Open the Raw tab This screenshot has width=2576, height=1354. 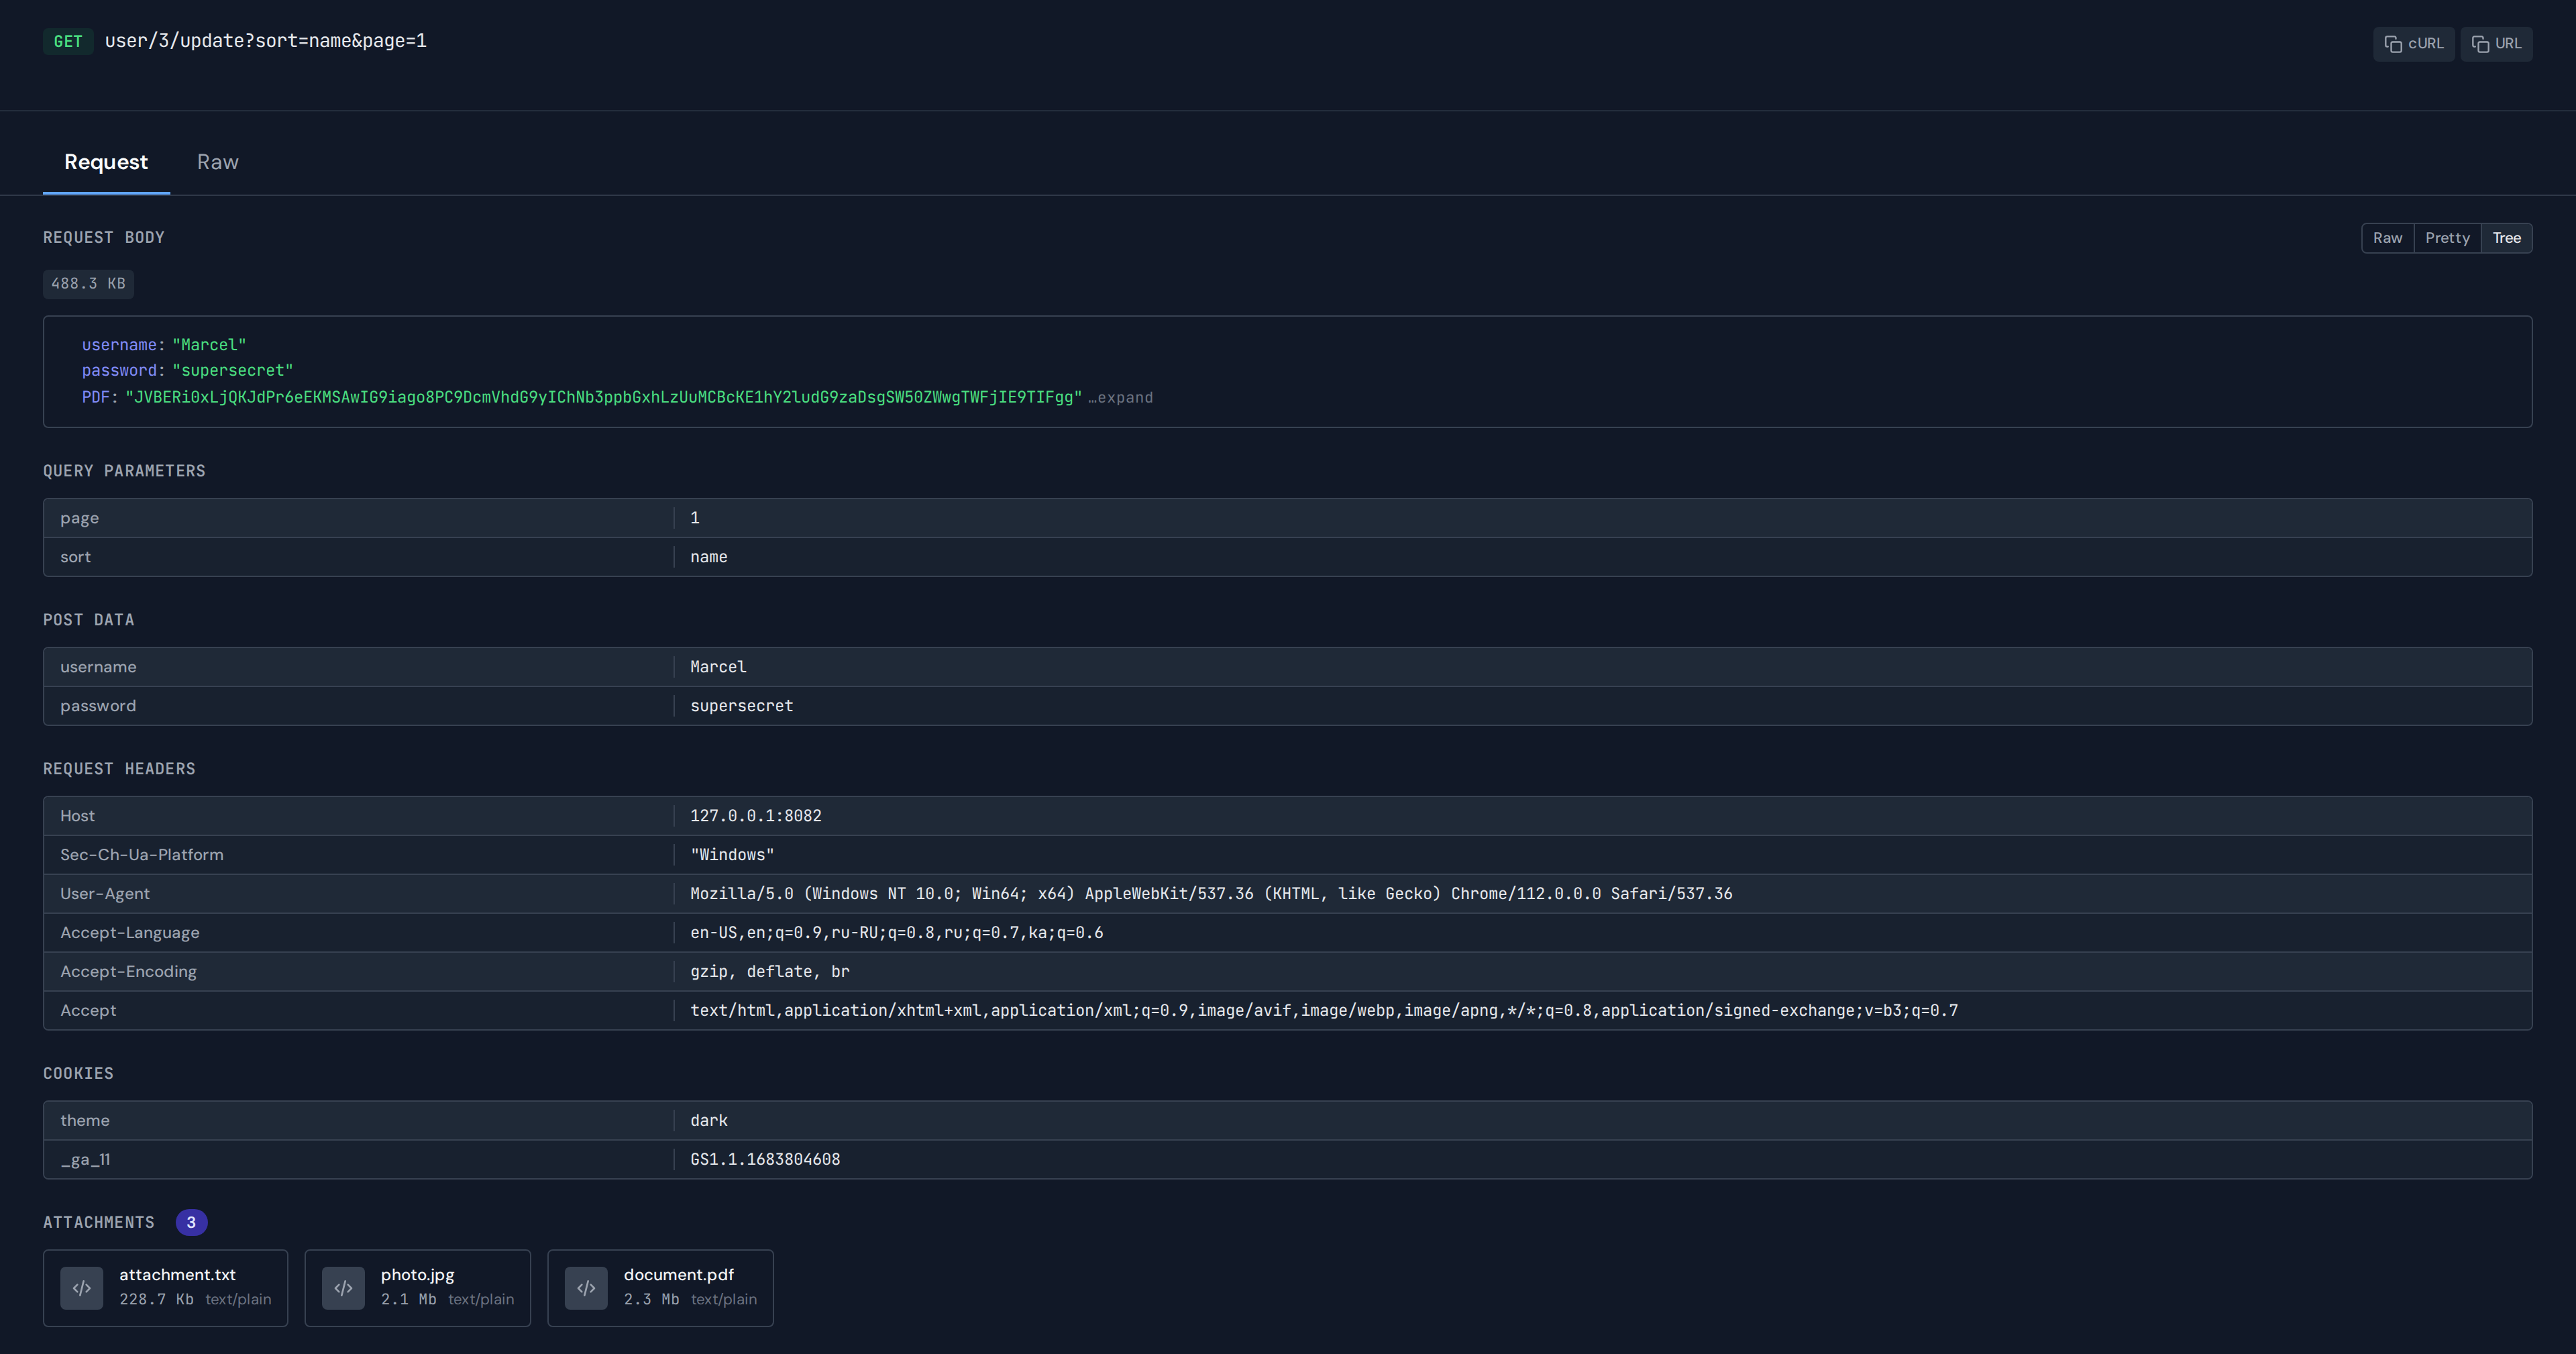217,162
